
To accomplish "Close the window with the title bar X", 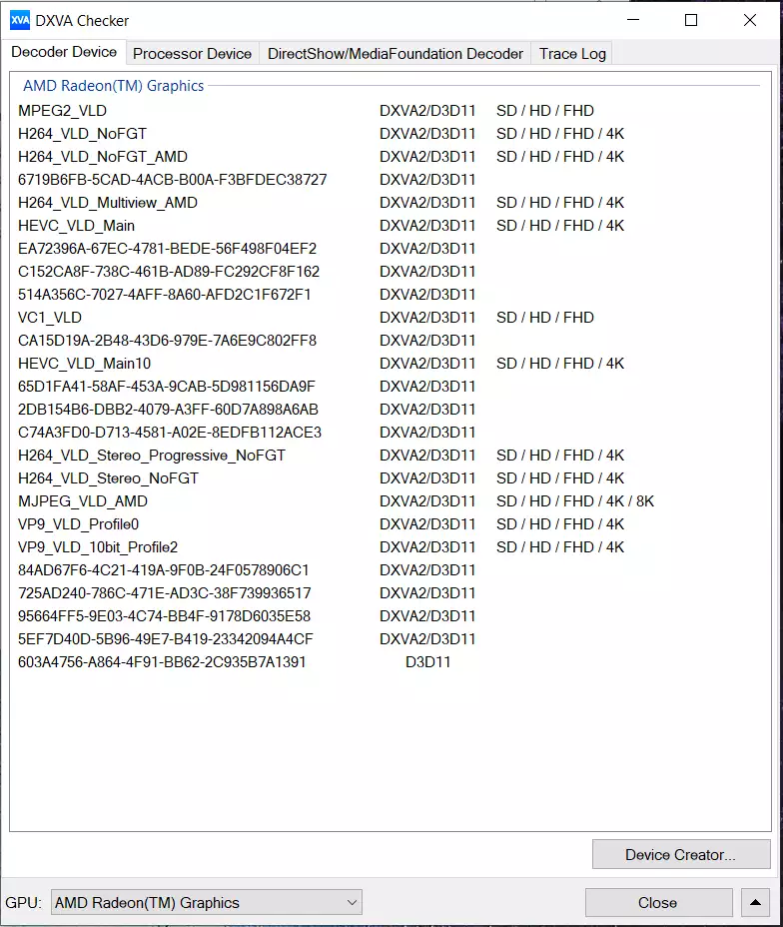I will [750, 20].
